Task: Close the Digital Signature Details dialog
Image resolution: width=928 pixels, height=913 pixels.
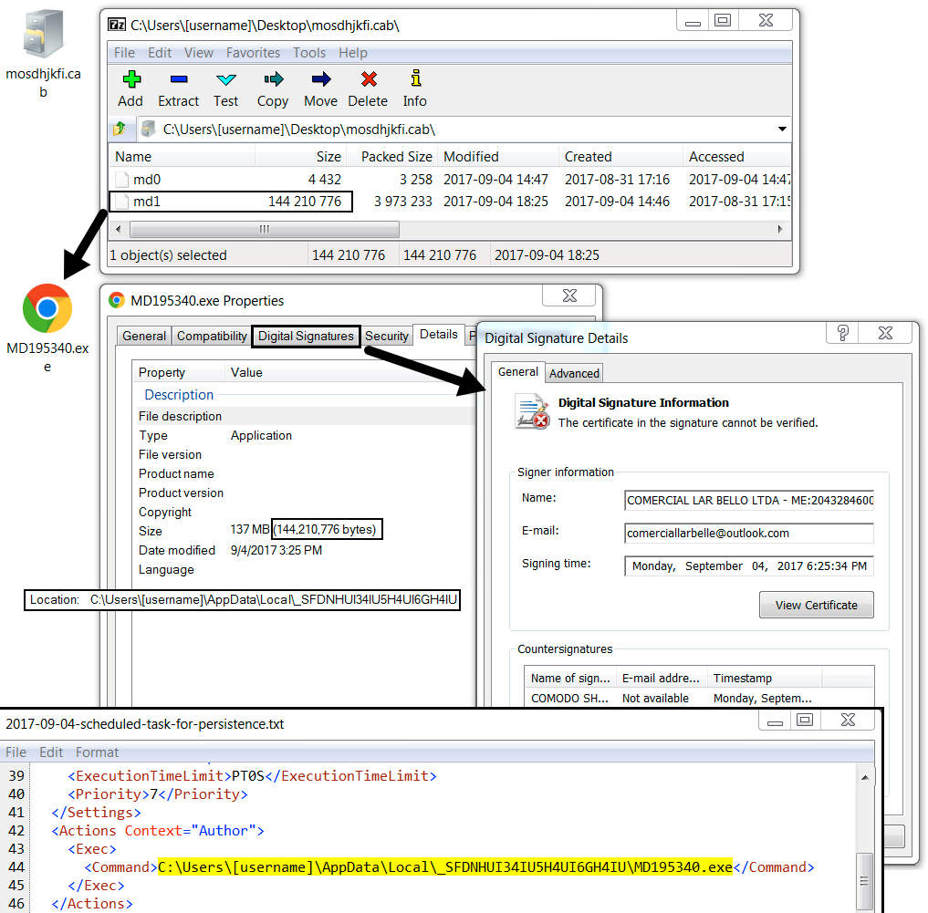Action: [885, 333]
